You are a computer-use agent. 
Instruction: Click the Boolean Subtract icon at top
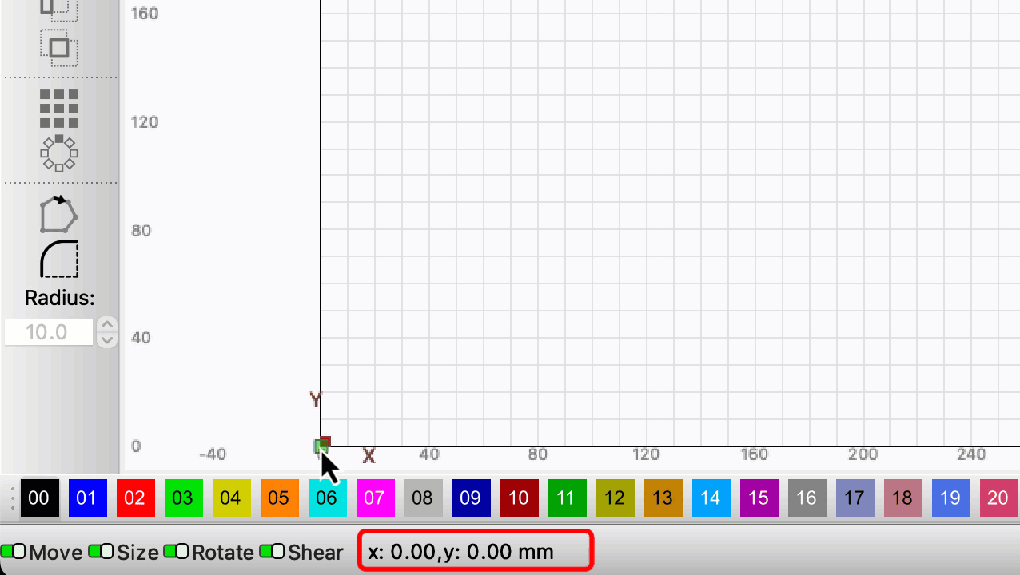(x=59, y=8)
